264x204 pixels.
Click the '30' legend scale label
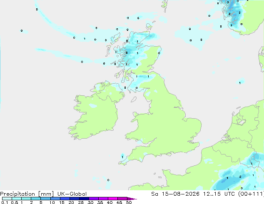(90, 202)
